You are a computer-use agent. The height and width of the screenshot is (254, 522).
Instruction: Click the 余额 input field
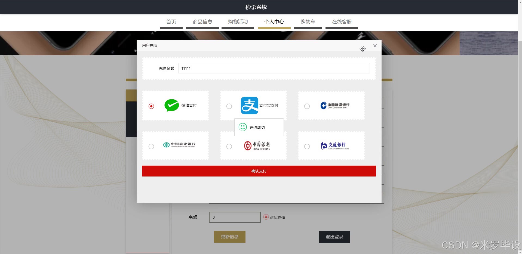(235, 217)
